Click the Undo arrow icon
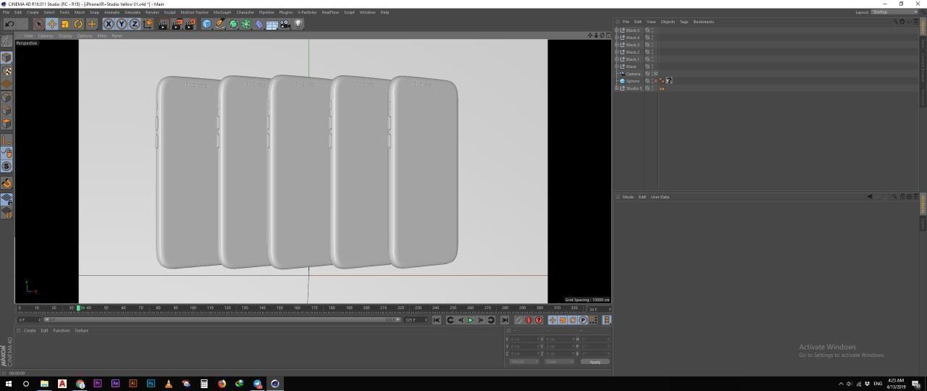Screen dimensions: 927x391 [9, 24]
